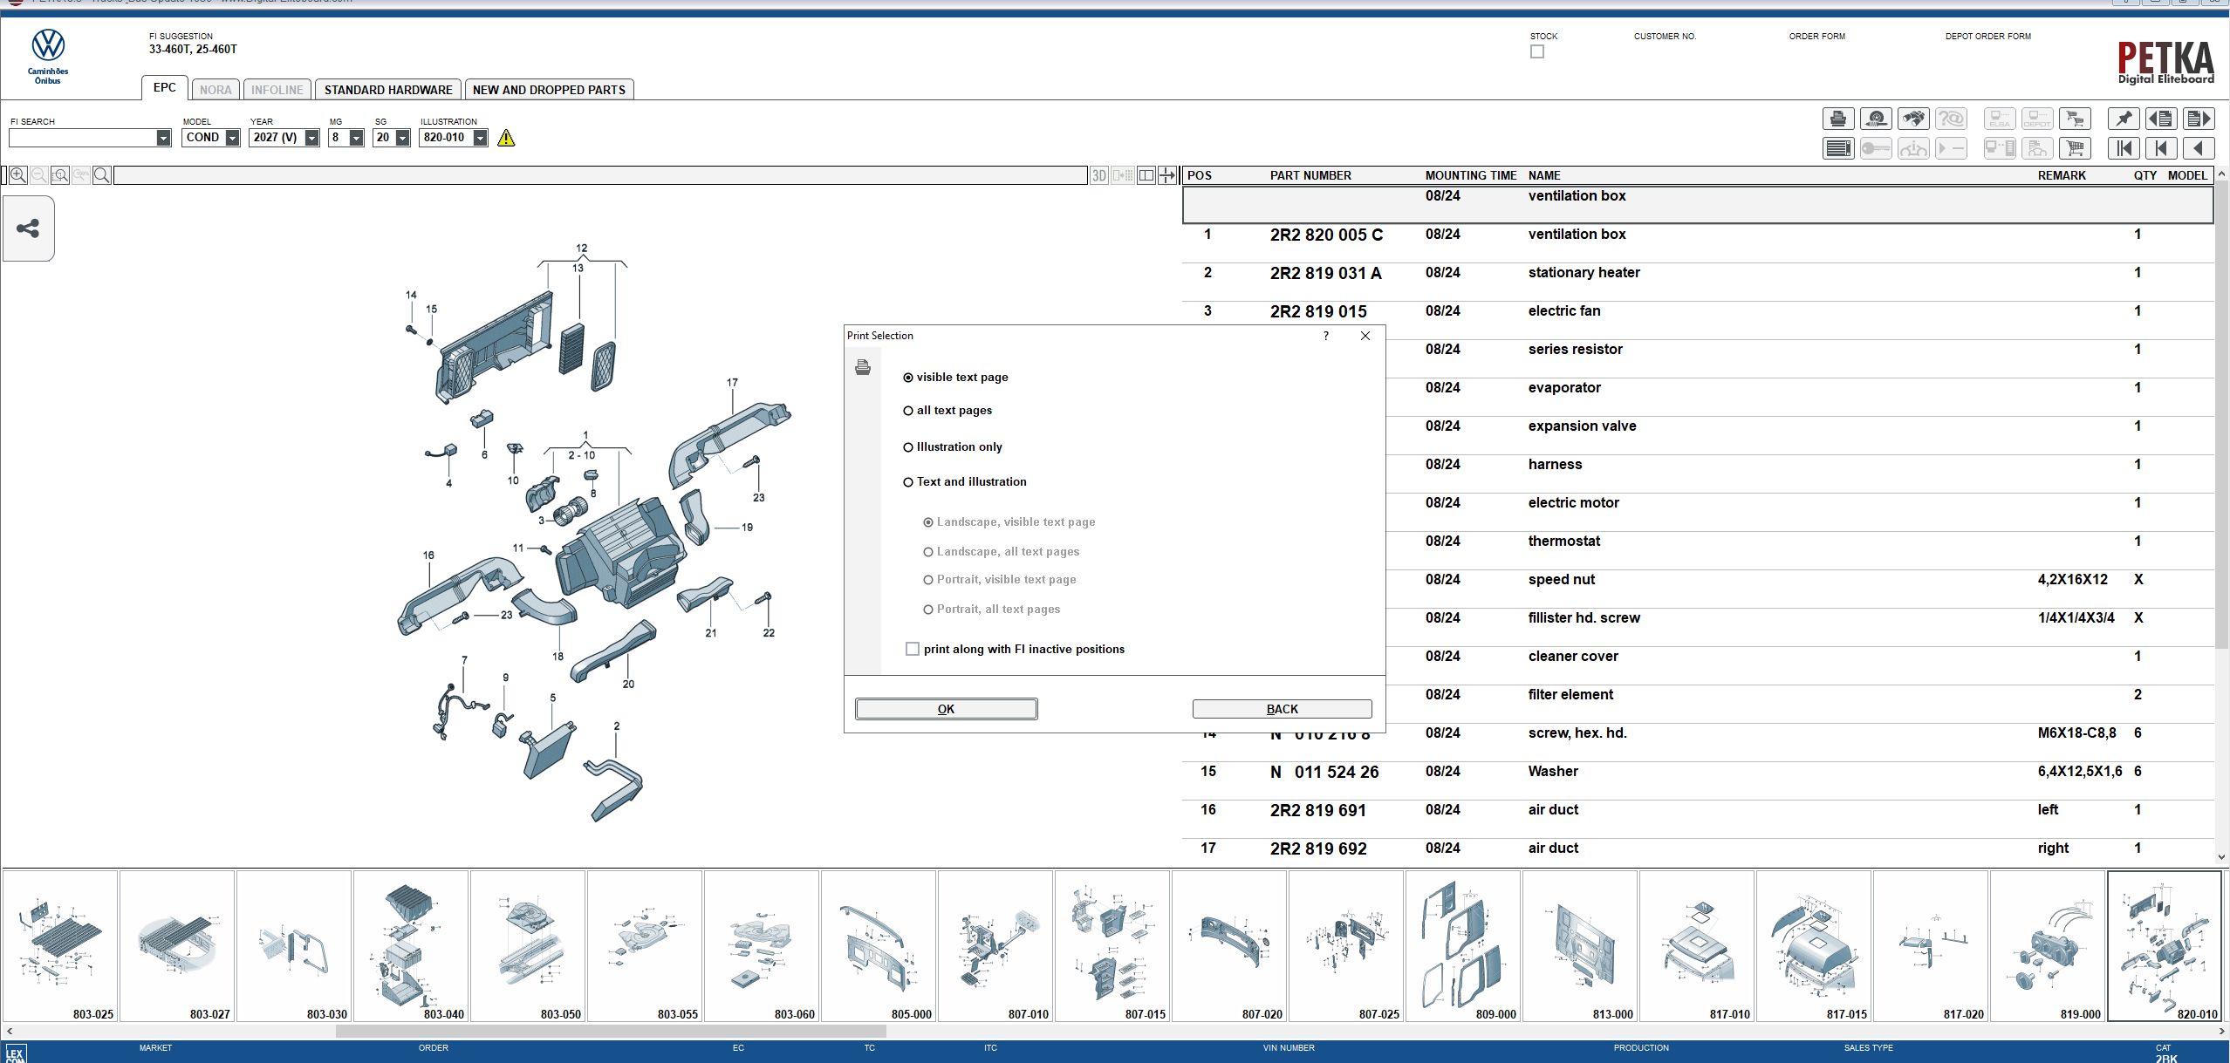Image resolution: width=2230 pixels, height=1063 pixels.
Task: Jump to first illustration icon
Action: point(2123,149)
